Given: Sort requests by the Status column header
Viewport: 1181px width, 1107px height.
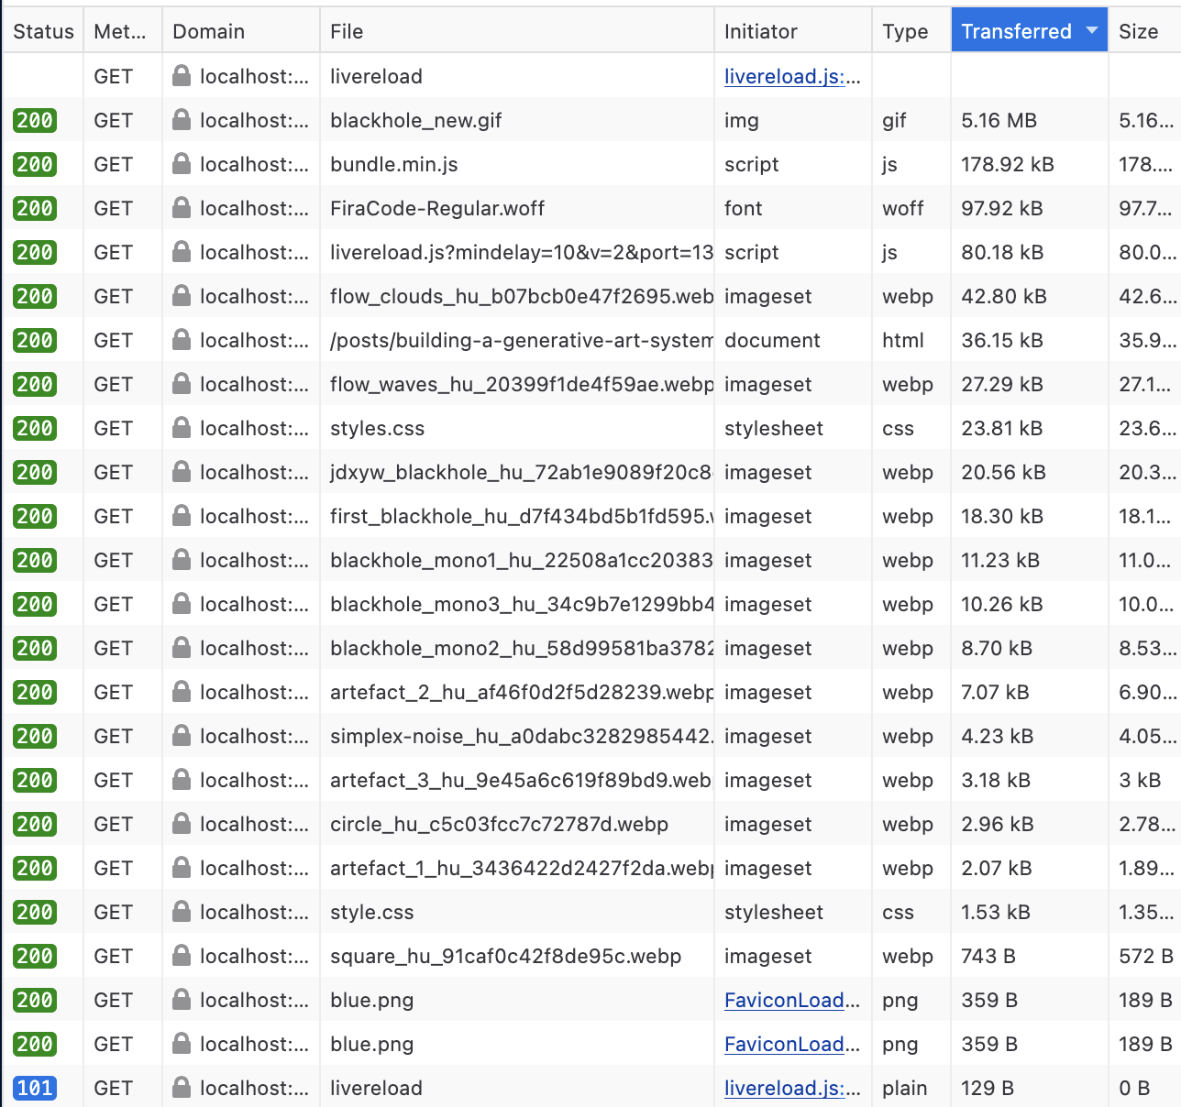Looking at the screenshot, I should (43, 31).
